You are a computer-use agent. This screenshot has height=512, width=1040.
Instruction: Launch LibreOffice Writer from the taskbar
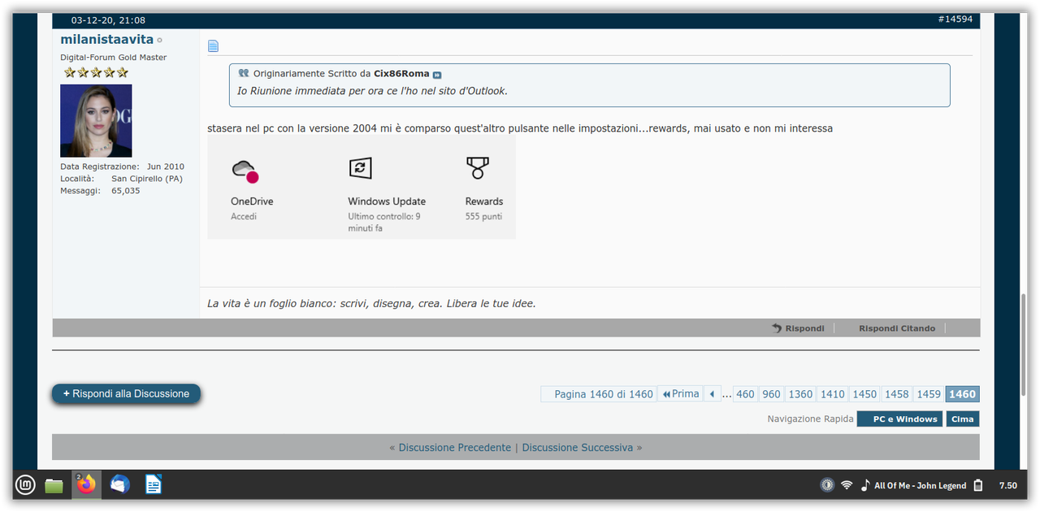coord(154,485)
